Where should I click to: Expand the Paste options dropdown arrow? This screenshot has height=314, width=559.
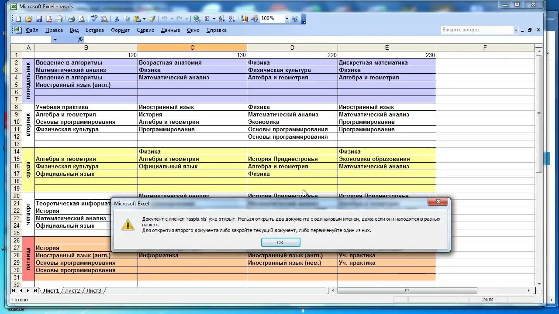(143, 19)
